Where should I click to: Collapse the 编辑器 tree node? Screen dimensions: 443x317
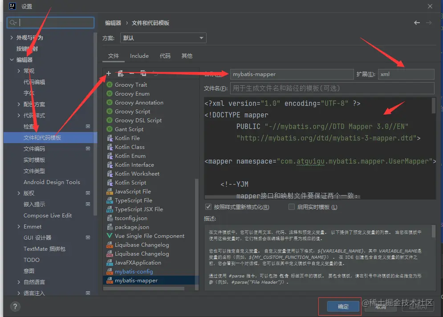12,60
